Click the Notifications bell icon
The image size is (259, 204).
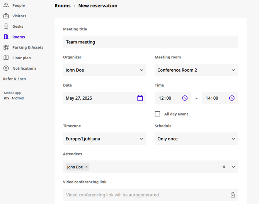[6, 68]
